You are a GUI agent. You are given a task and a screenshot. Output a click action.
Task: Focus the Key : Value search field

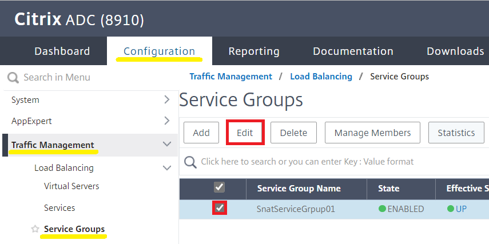pos(307,162)
